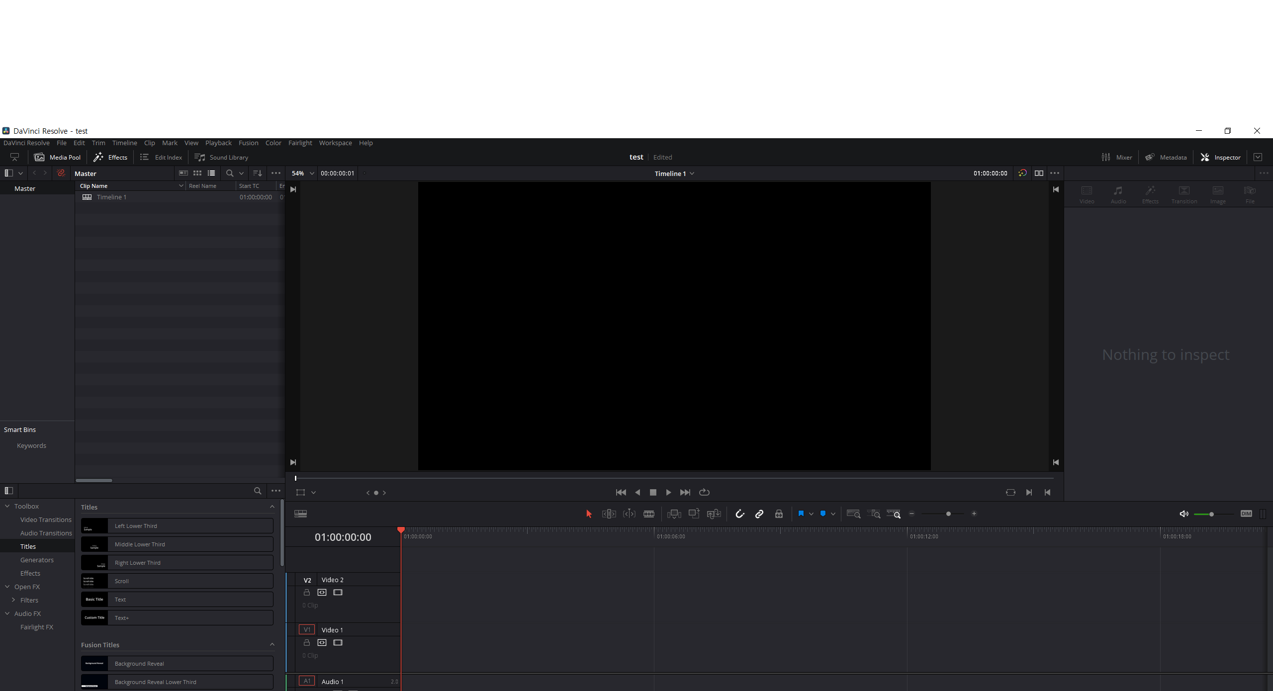Switch to the File tab in Inspector

[1250, 194]
